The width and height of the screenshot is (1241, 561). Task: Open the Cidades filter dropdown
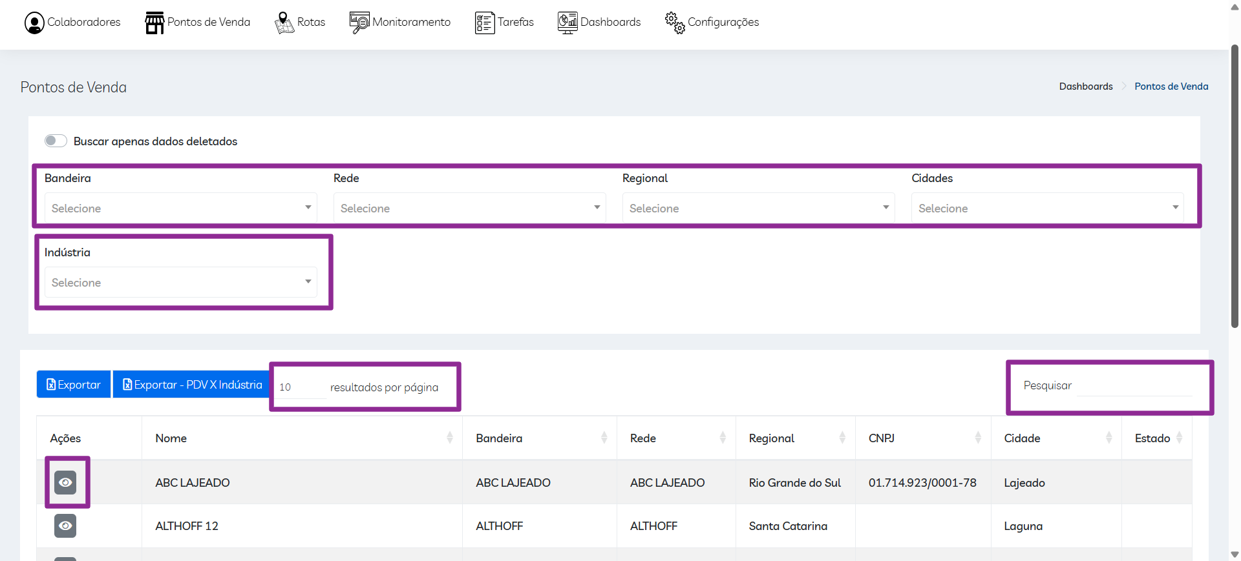[x=1047, y=208]
